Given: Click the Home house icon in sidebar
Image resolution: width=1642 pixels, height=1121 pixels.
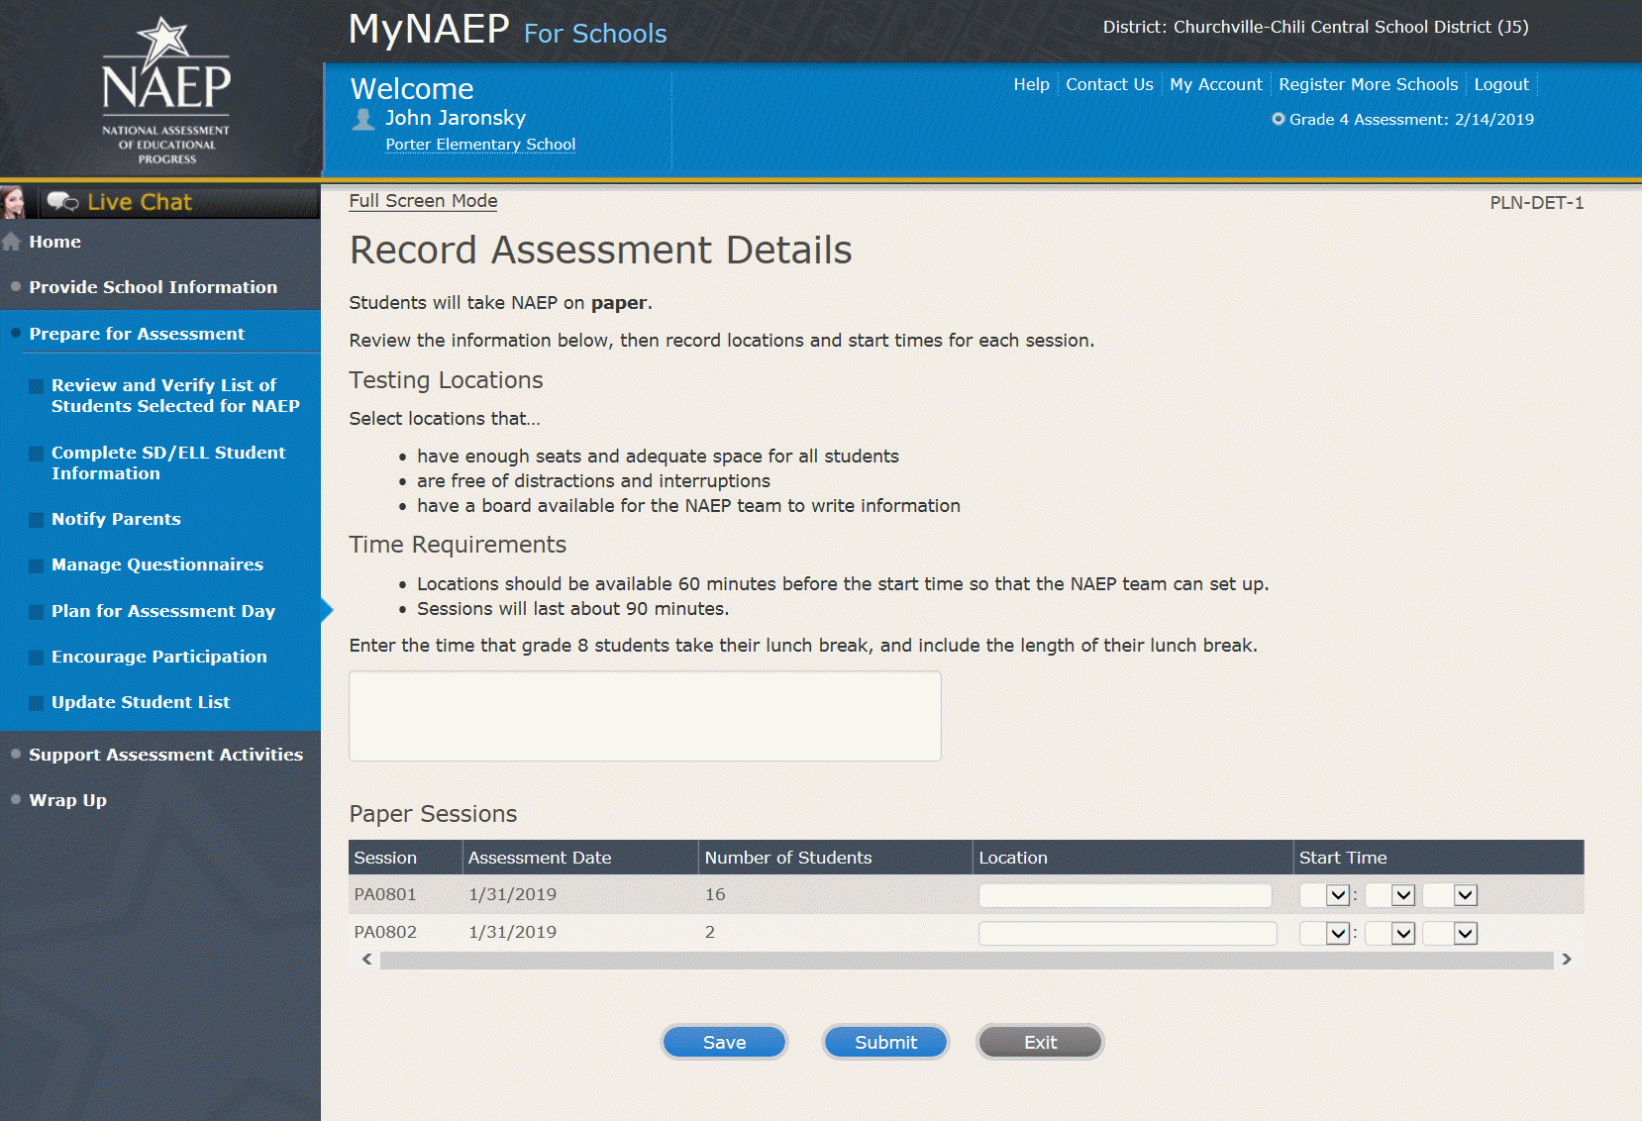Looking at the screenshot, I should click(12, 242).
